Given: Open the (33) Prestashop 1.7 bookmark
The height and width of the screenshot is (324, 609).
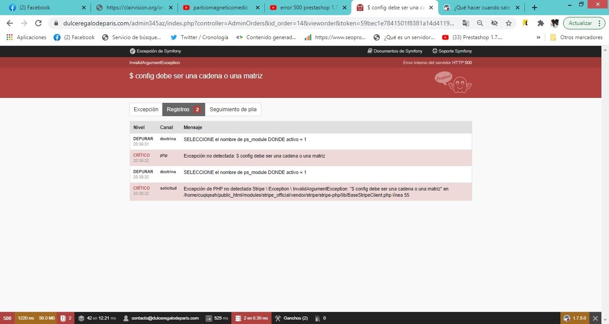Looking at the screenshot, I should tap(472, 37).
